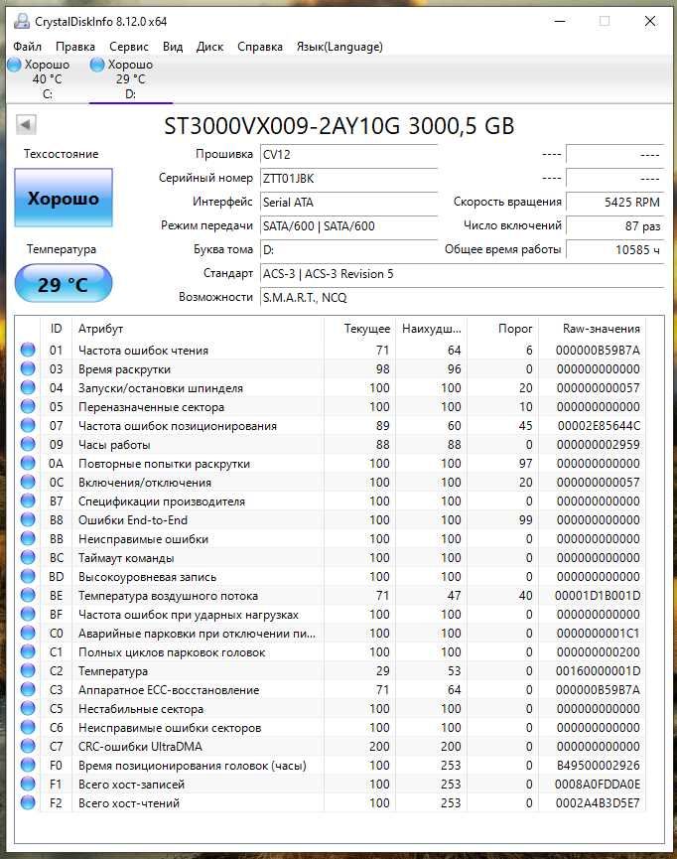Click status orb for C5 Нестабильные сектора
677x859 pixels.
[x=28, y=708]
